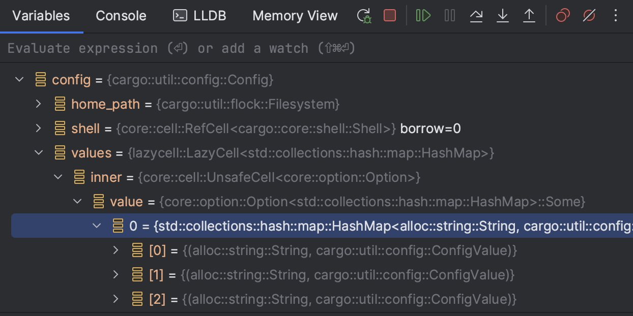
Task: Expand the shell RefCell variable
Action: tap(38, 128)
